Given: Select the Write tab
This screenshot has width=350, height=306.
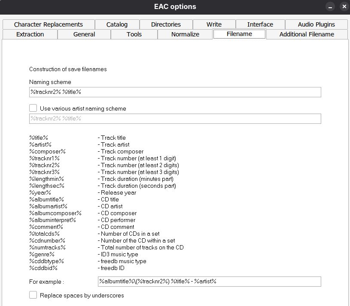Looking at the screenshot, I should tap(214, 24).
